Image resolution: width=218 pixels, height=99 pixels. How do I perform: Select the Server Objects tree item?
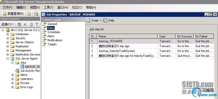click(x=25, y=42)
